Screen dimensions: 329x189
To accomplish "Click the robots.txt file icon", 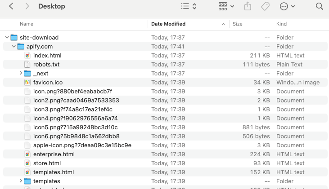I will (27, 65).
